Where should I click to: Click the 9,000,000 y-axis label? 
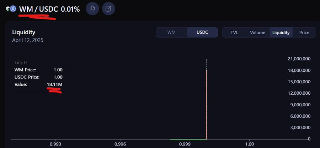pyautogui.click(x=300, y=105)
